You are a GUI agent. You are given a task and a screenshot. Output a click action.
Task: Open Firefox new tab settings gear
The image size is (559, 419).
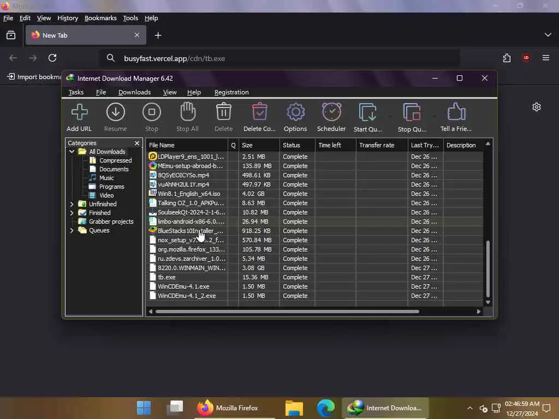(x=536, y=107)
